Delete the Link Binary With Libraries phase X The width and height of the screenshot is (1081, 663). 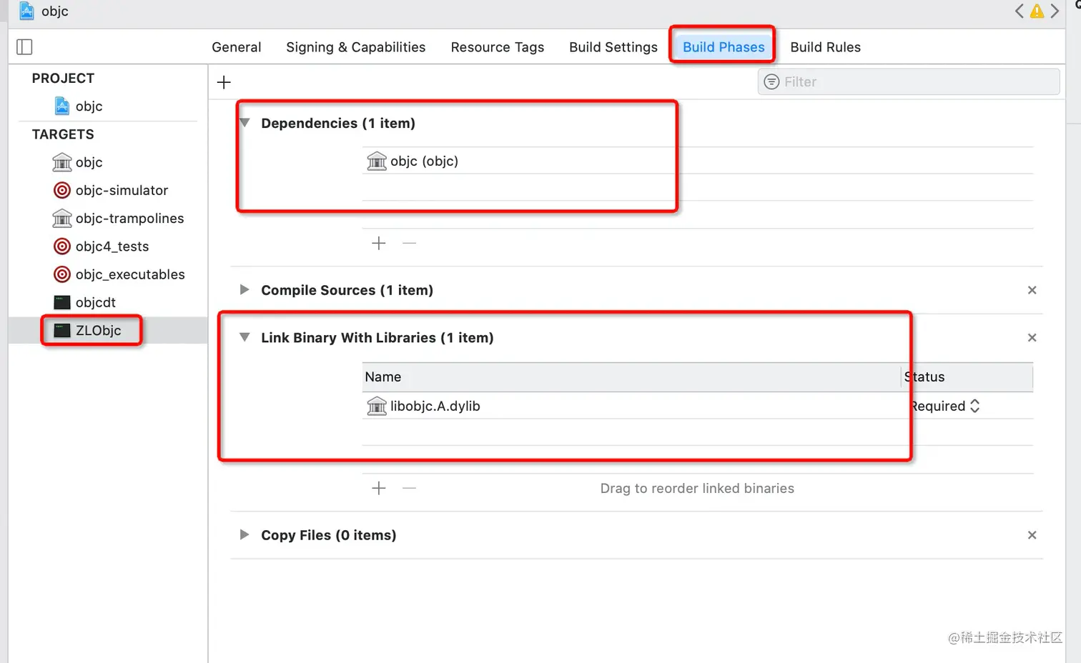point(1032,337)
